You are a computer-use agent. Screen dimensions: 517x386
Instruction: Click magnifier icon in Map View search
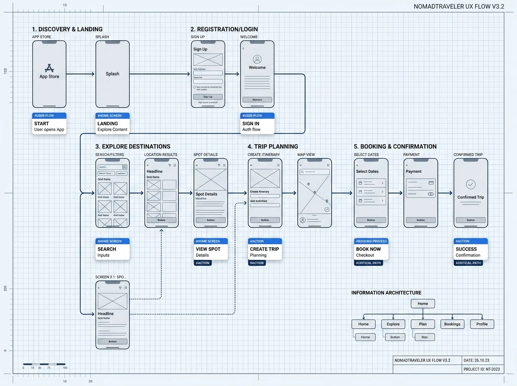click(x=303, y=172)
